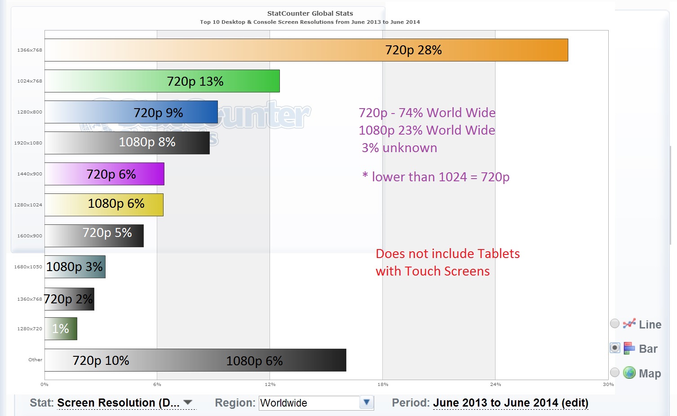Click the Bar chart icon

629,348
